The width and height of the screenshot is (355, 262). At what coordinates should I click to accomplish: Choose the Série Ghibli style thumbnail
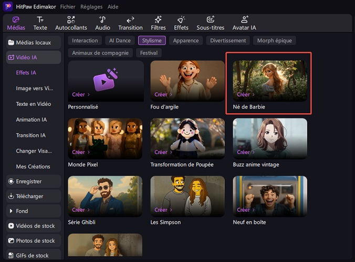pos(105,195)
